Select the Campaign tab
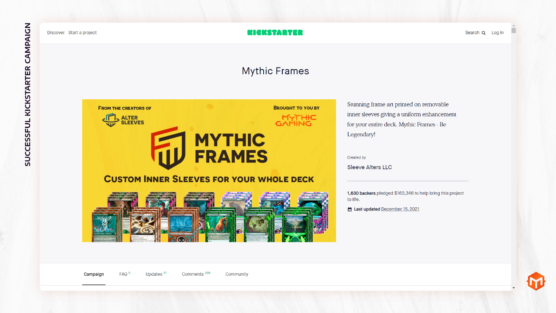 pos(94,274)
